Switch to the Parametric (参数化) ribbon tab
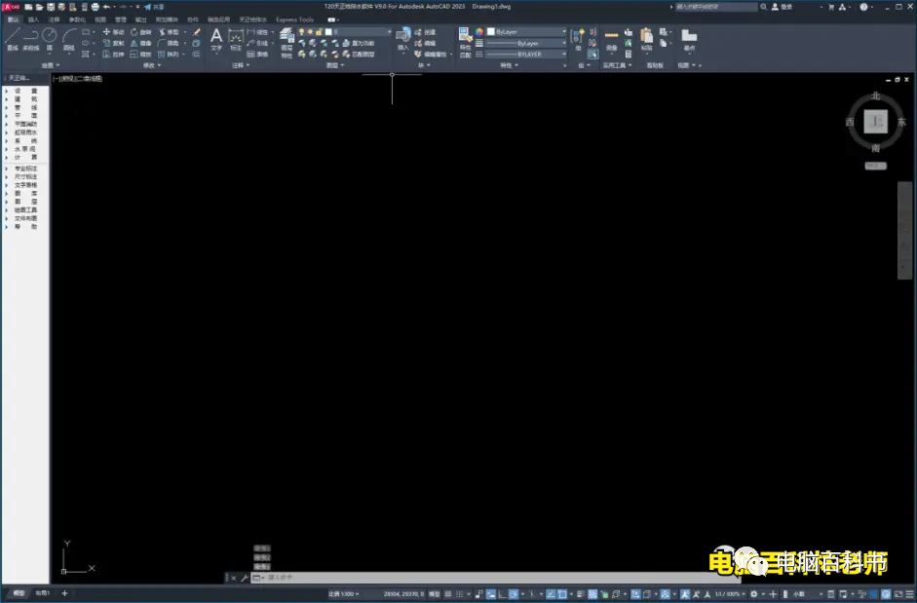 pos(77,19)
